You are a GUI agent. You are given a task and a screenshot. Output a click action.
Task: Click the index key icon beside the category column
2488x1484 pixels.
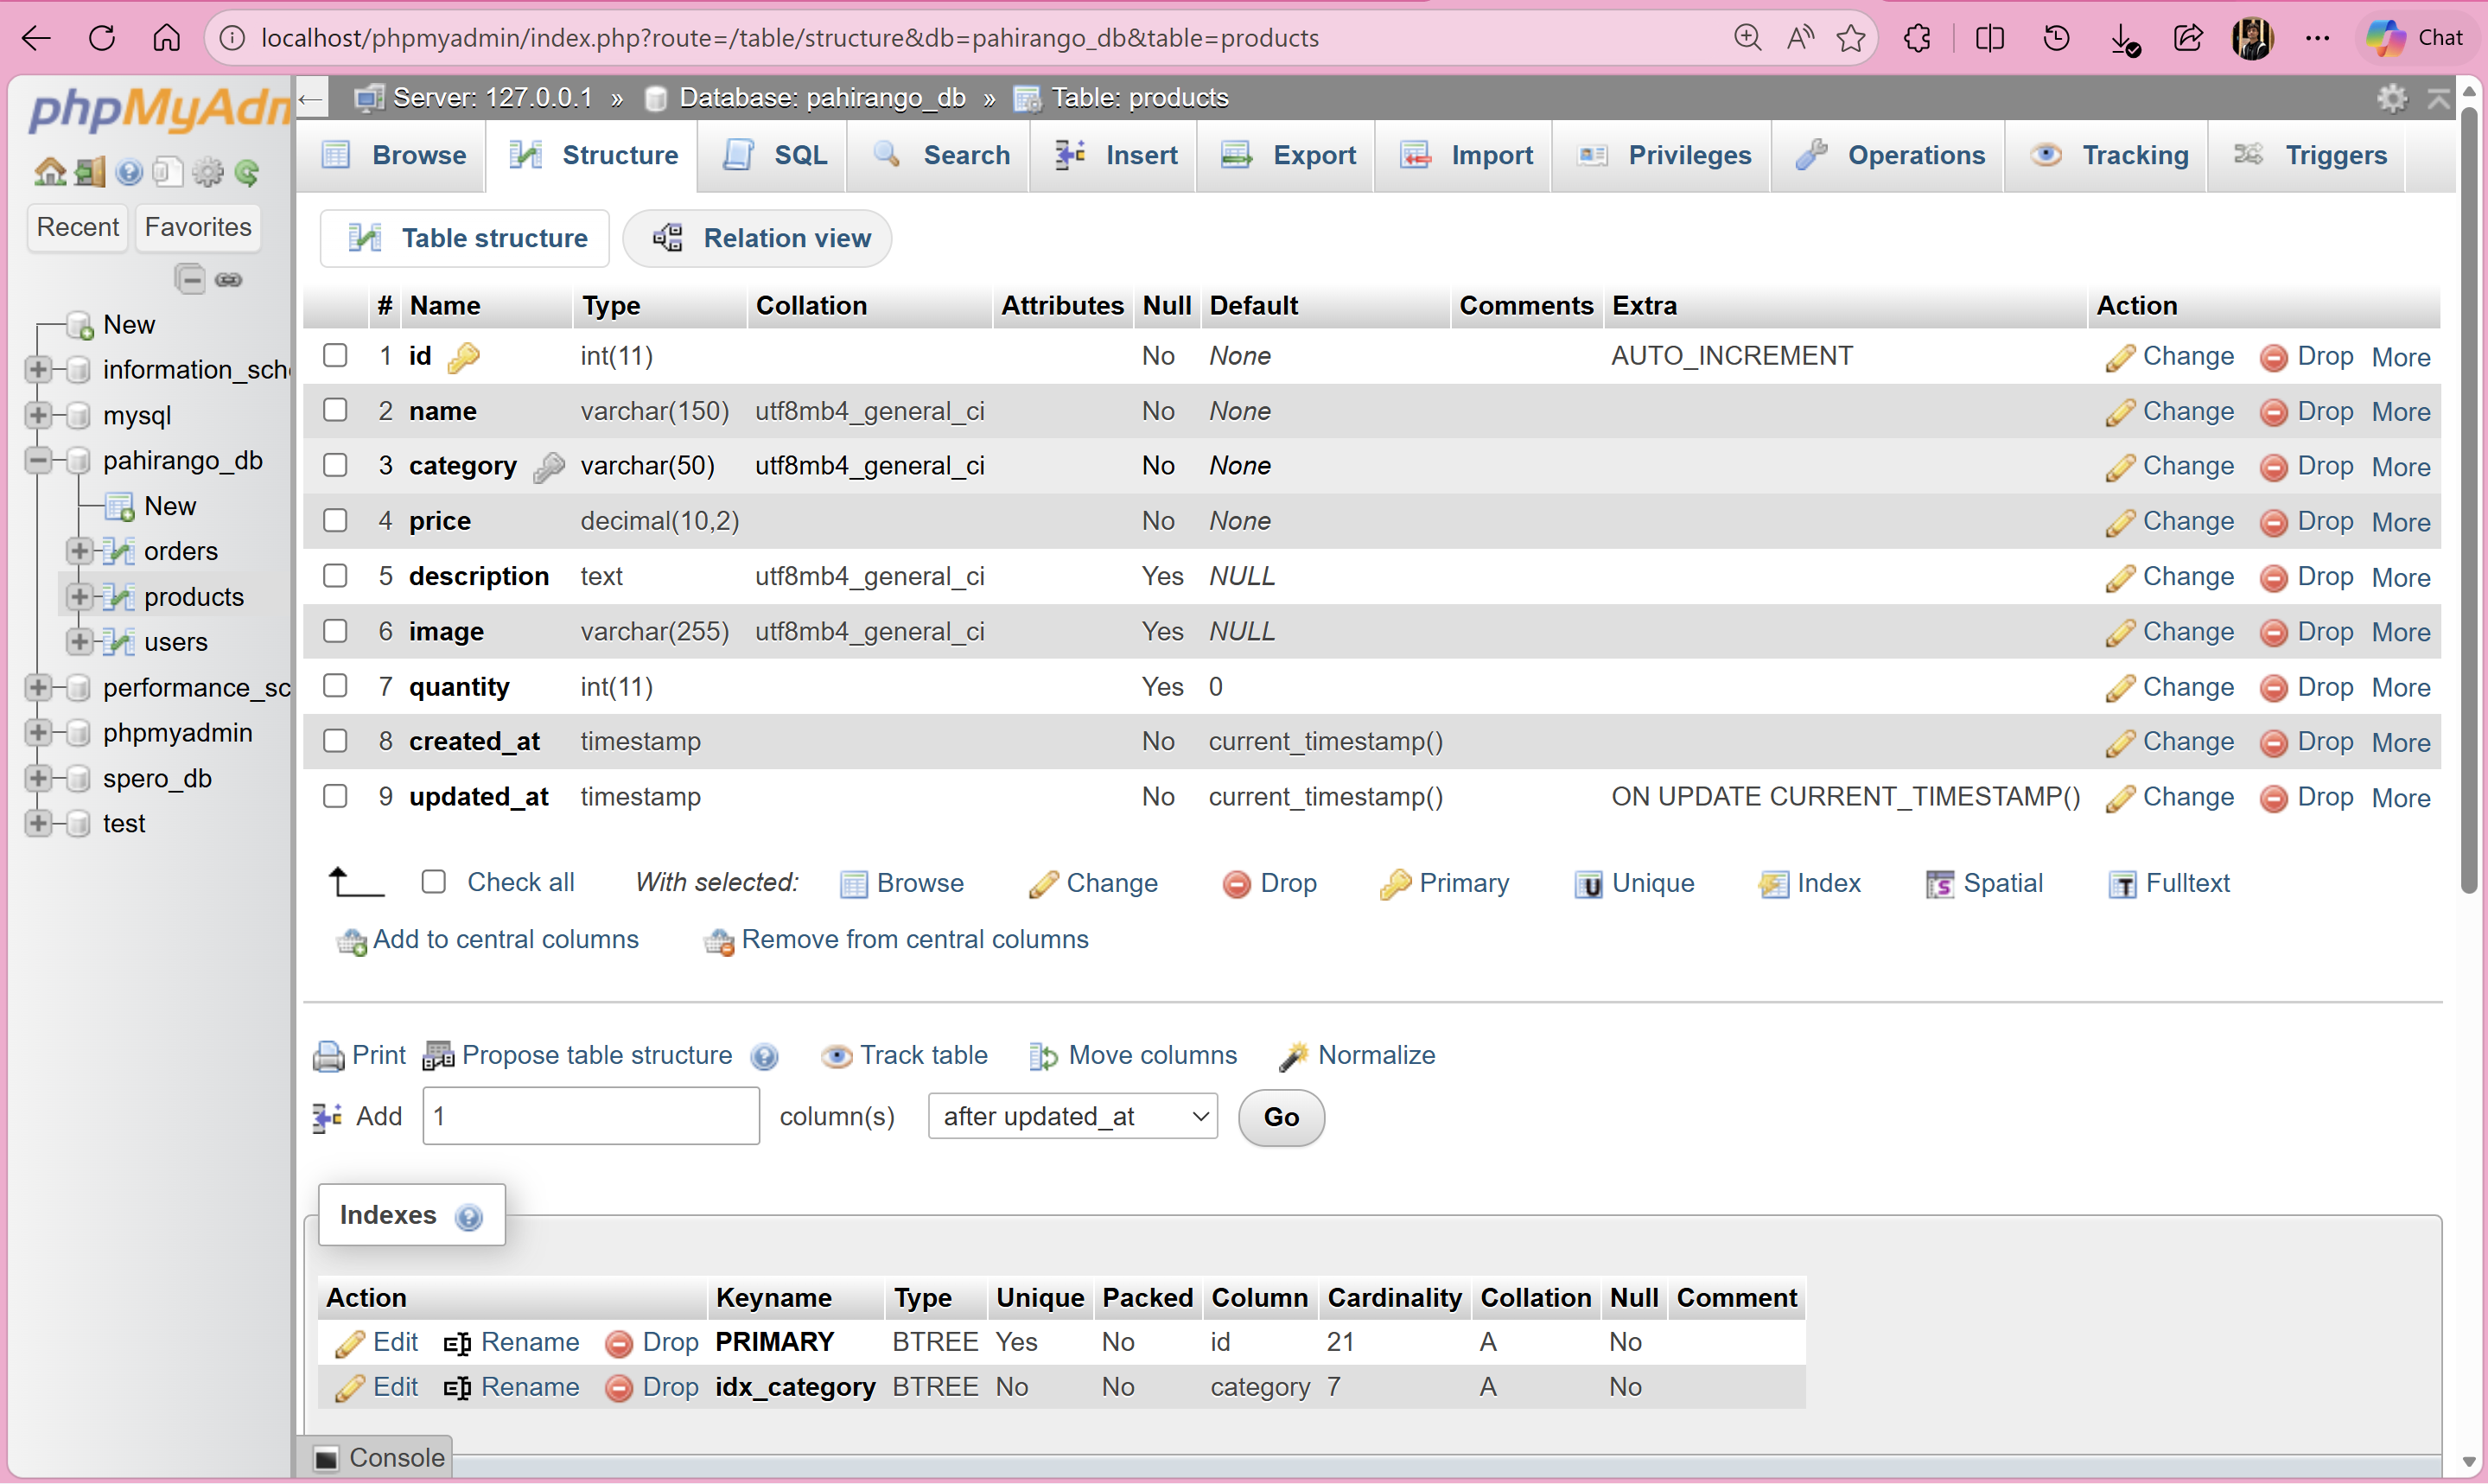(x=549, y=467)
